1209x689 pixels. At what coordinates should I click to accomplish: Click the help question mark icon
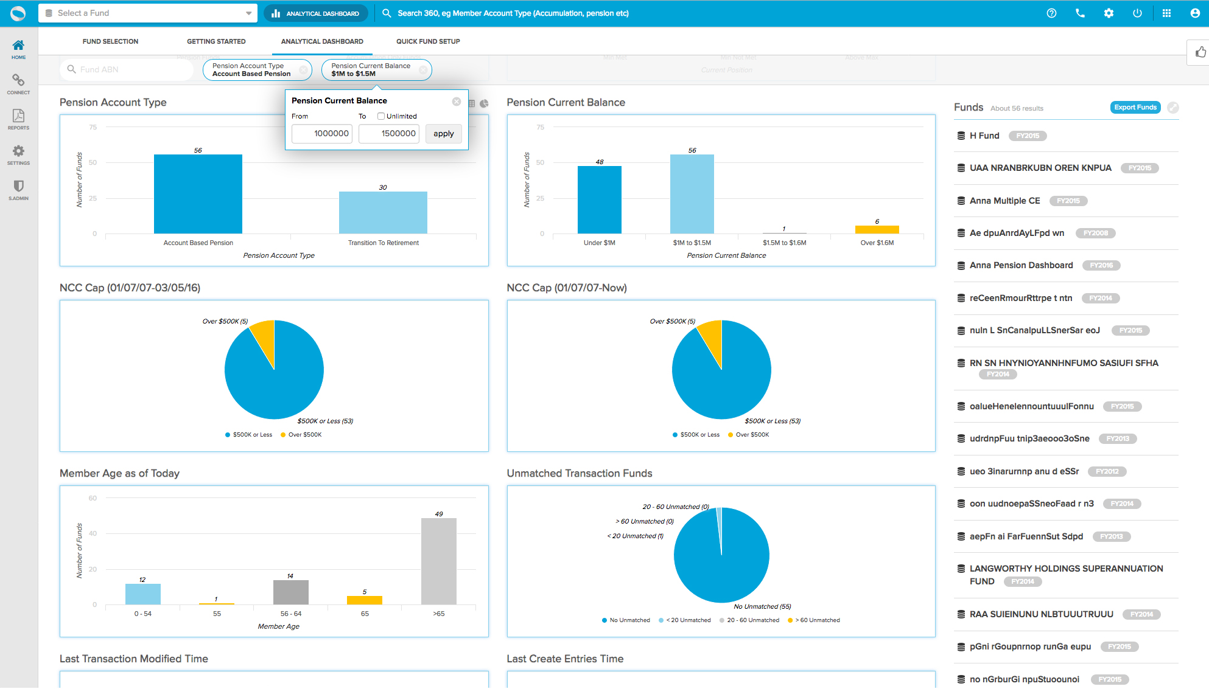click(1051, 13)
